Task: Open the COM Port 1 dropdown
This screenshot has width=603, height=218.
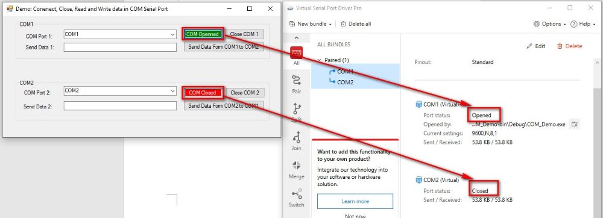Action: pos(172,34)
